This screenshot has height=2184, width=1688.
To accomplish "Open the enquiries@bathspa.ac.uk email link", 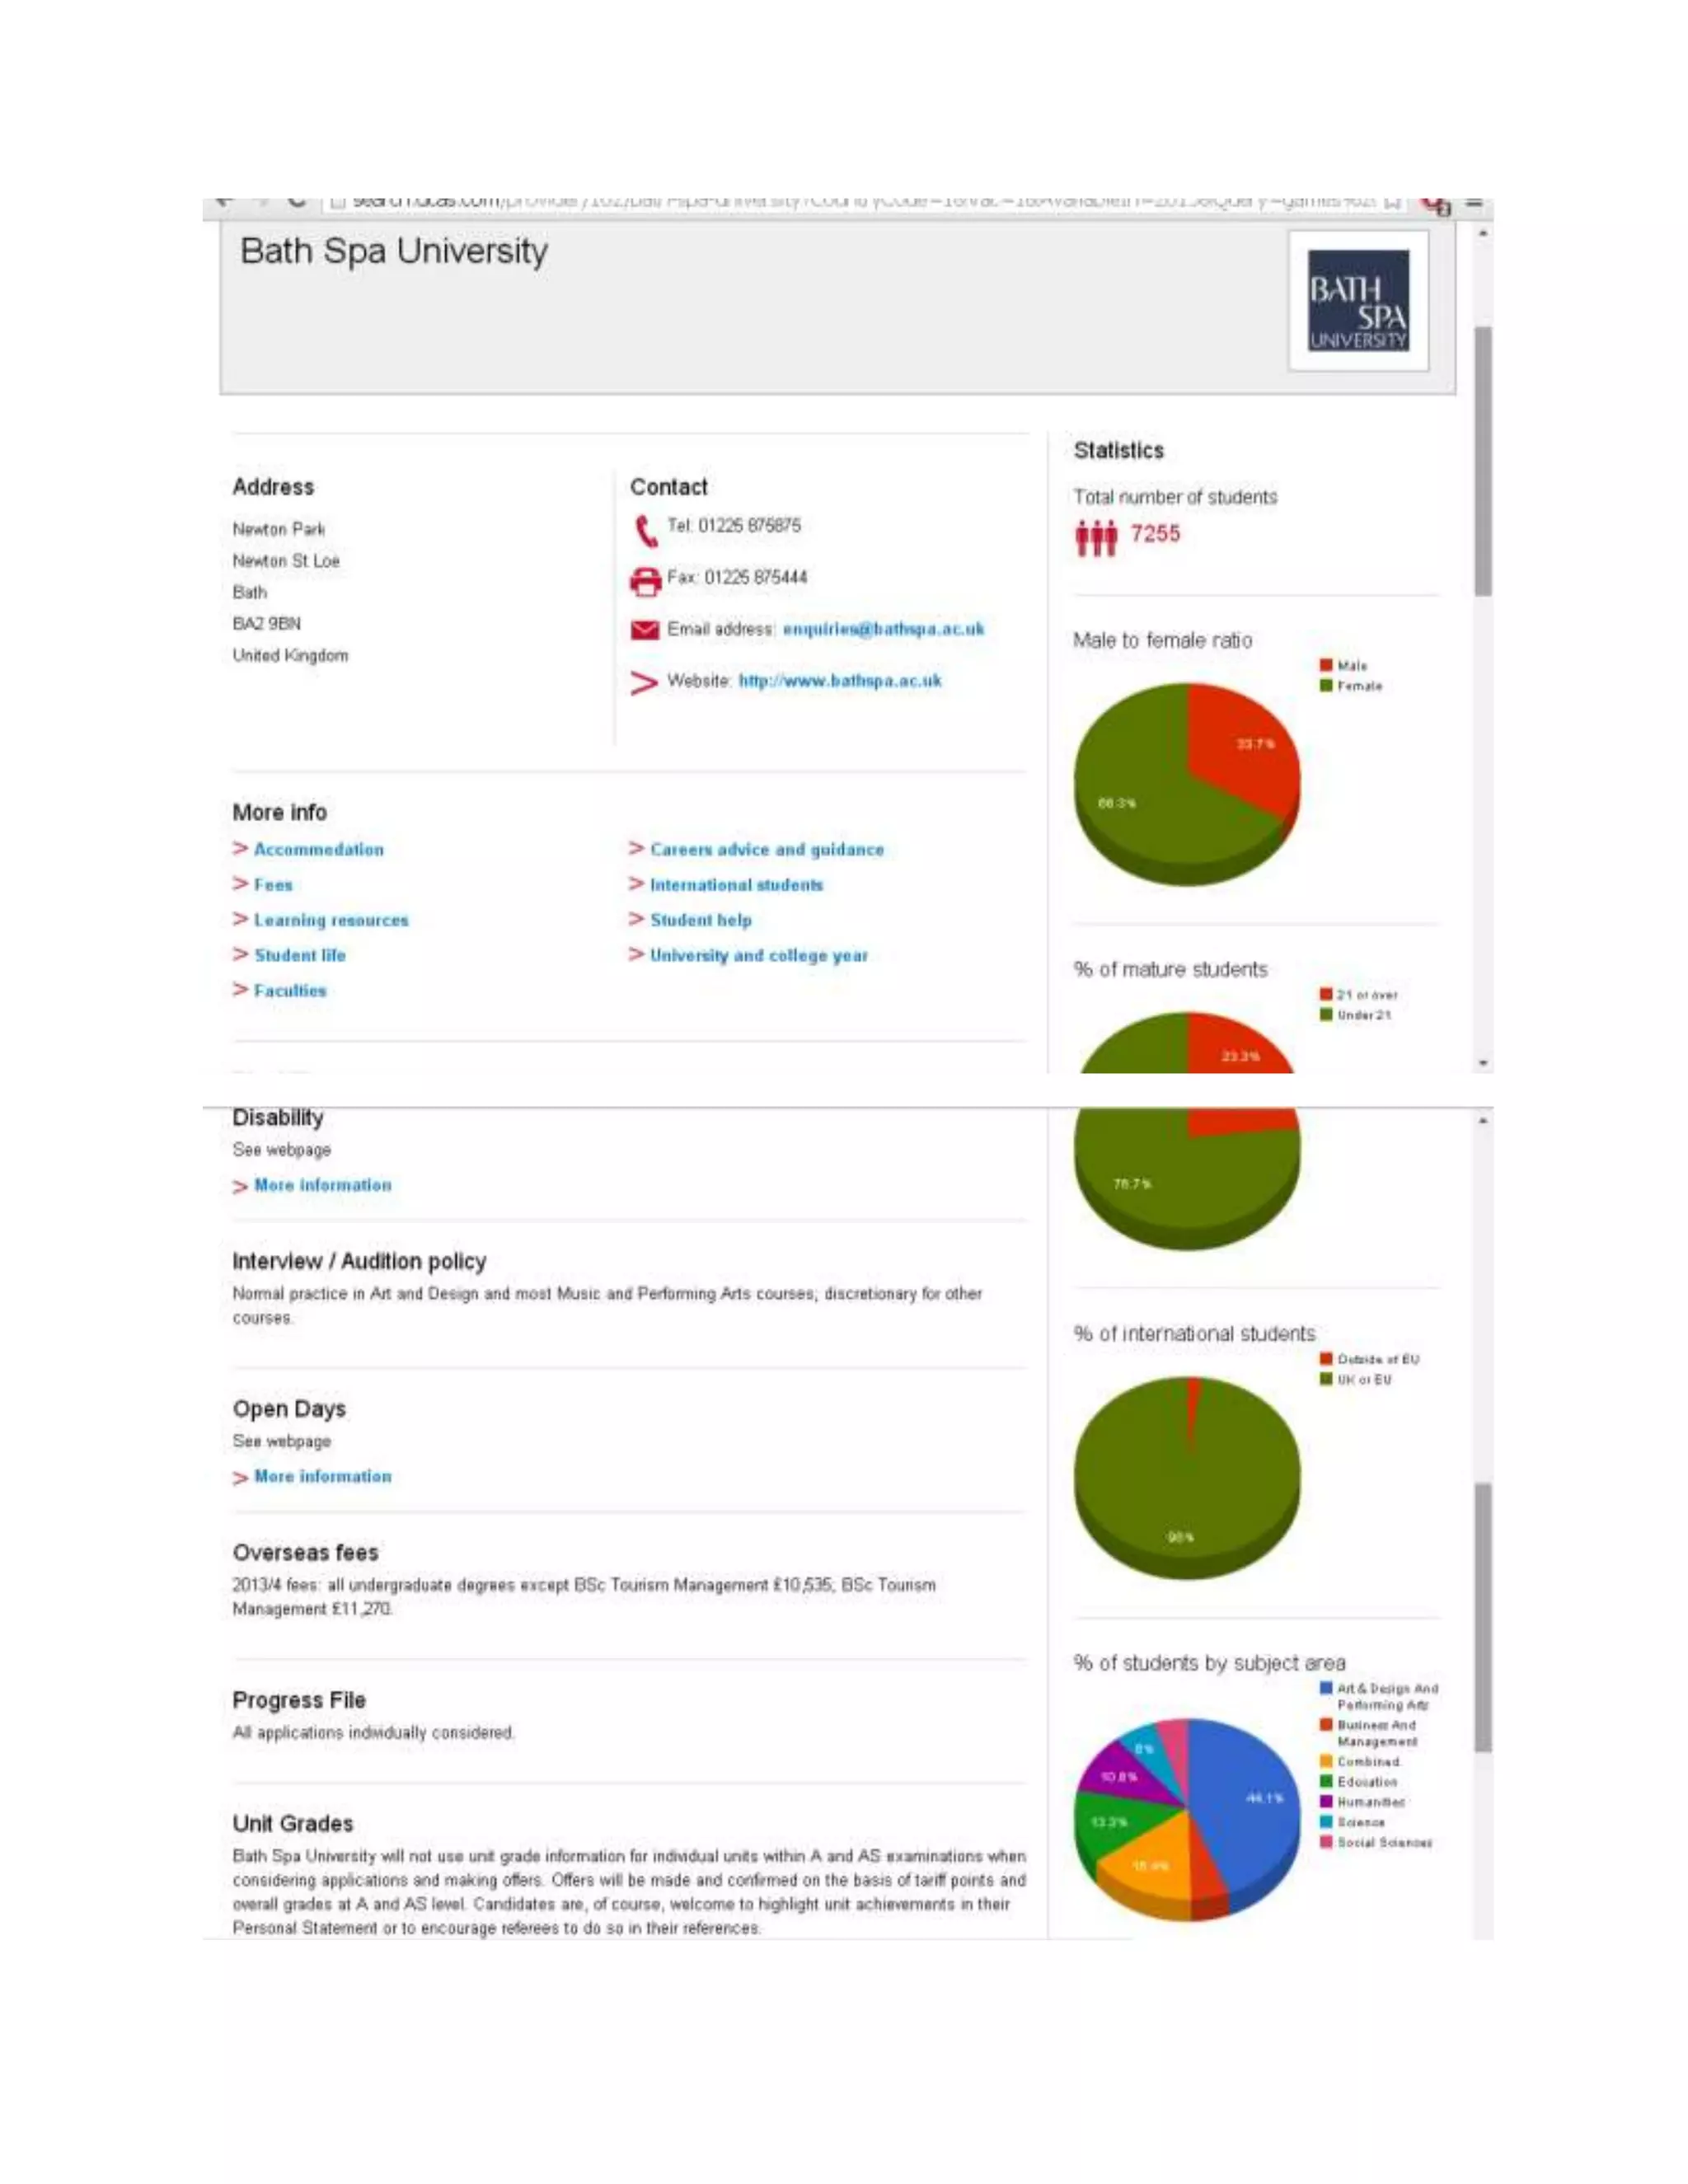I will click(883, 629).
